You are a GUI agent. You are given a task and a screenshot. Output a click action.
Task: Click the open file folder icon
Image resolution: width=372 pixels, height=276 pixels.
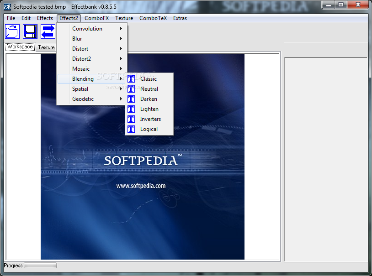point(12,31)
